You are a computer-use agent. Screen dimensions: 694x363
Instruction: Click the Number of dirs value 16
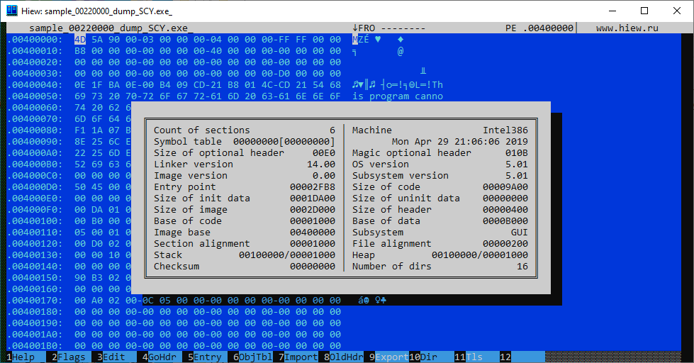click(x=522, y=267)
